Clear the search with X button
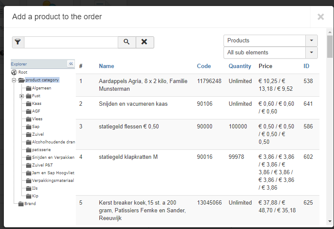Image resolution: width=334 pixels, height=229 pixels. pyautogui.click(x=145, y=42)
